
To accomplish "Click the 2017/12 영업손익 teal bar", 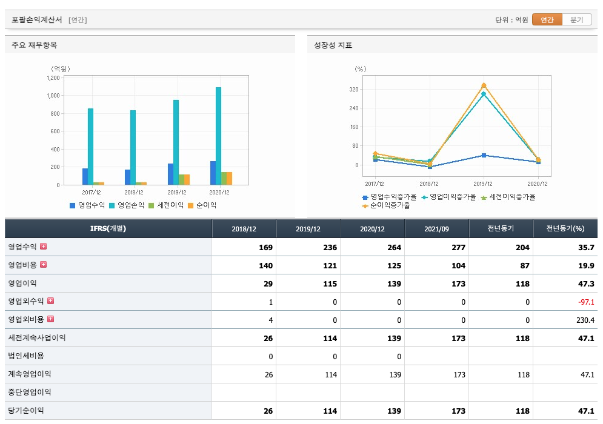I will click(x=91, y=147).
